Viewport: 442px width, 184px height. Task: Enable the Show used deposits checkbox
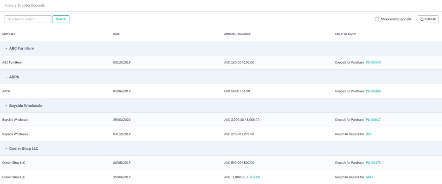[x=377, y=19]
